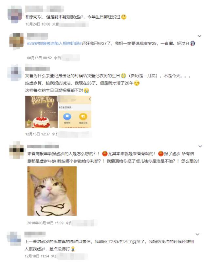205x263 pixels.
Task: Expand the options chevron on the 来看病报年龄 post
Action: coord(200,146)
